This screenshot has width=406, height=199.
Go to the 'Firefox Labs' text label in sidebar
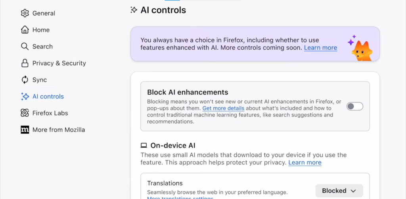pyautogui.click(x=50, y=113)
